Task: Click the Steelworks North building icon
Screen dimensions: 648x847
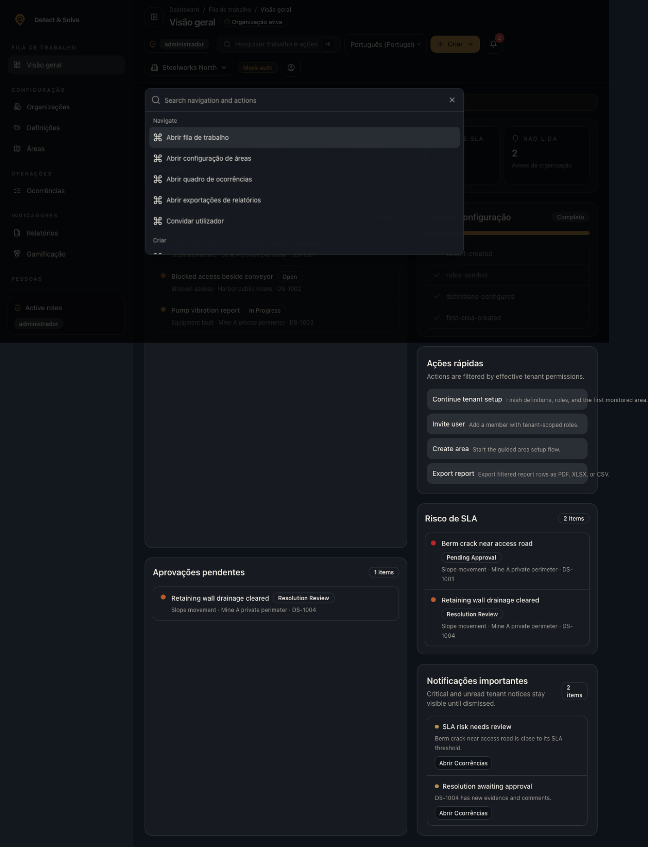Action: click(x=155, y=68)
